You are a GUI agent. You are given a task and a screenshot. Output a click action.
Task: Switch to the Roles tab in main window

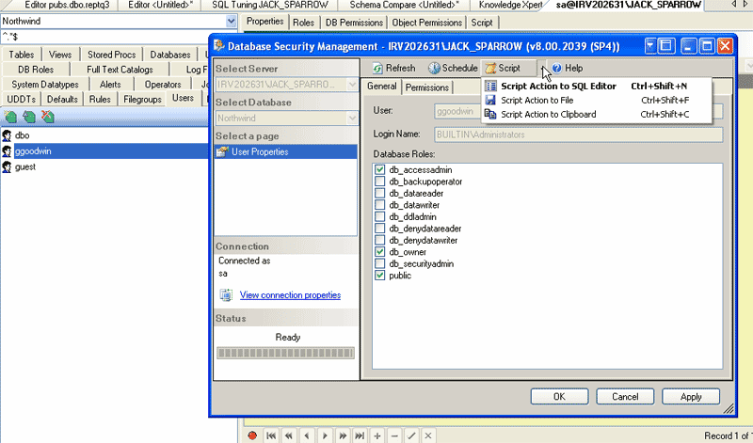303,23
